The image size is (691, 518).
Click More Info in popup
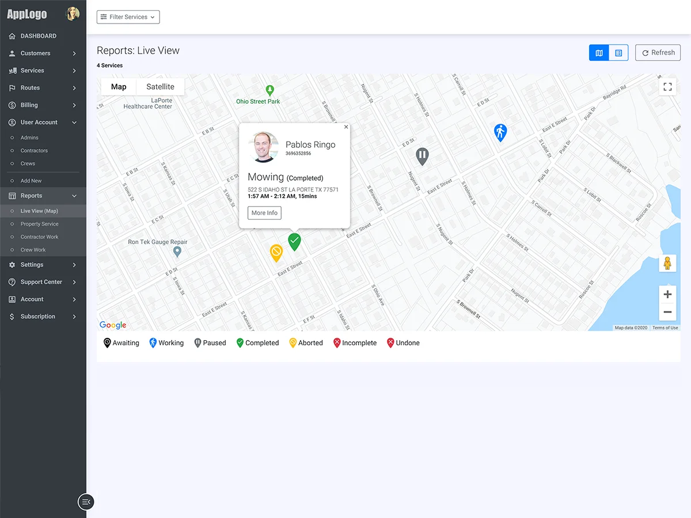pos(264,213)
